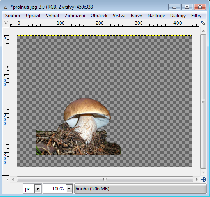Open the Soubor menu
The image size is (210, 197).
point(13,16)
